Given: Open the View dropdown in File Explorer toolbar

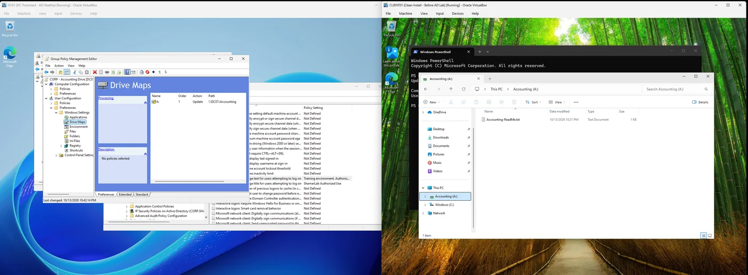Looking at the screenshot, I should [557, 102].
